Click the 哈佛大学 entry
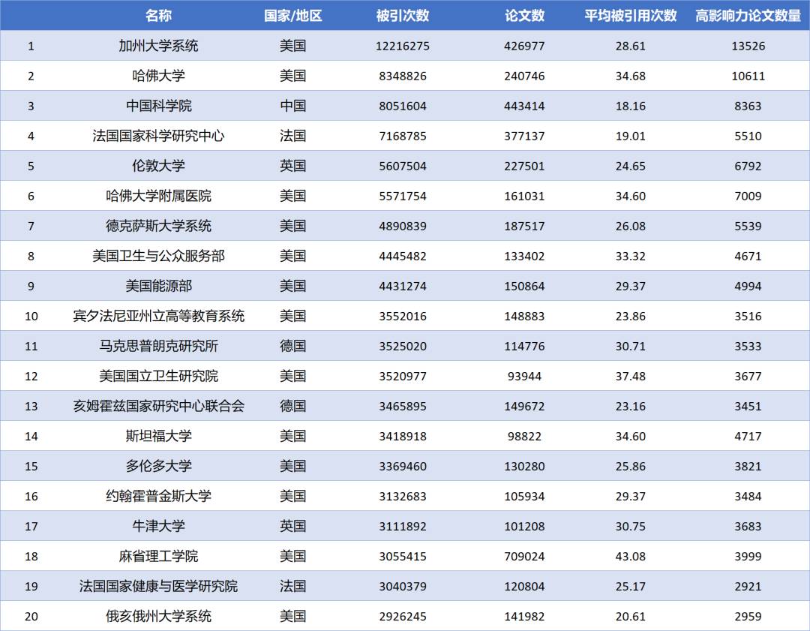 [x=160, y=75]
